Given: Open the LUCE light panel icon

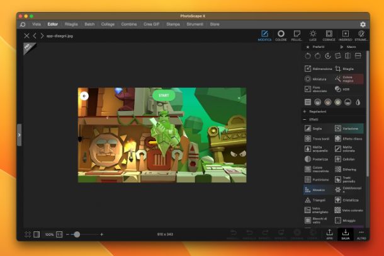Looking at the screenshot, I should pyautogui.click(x=313, y=35).
